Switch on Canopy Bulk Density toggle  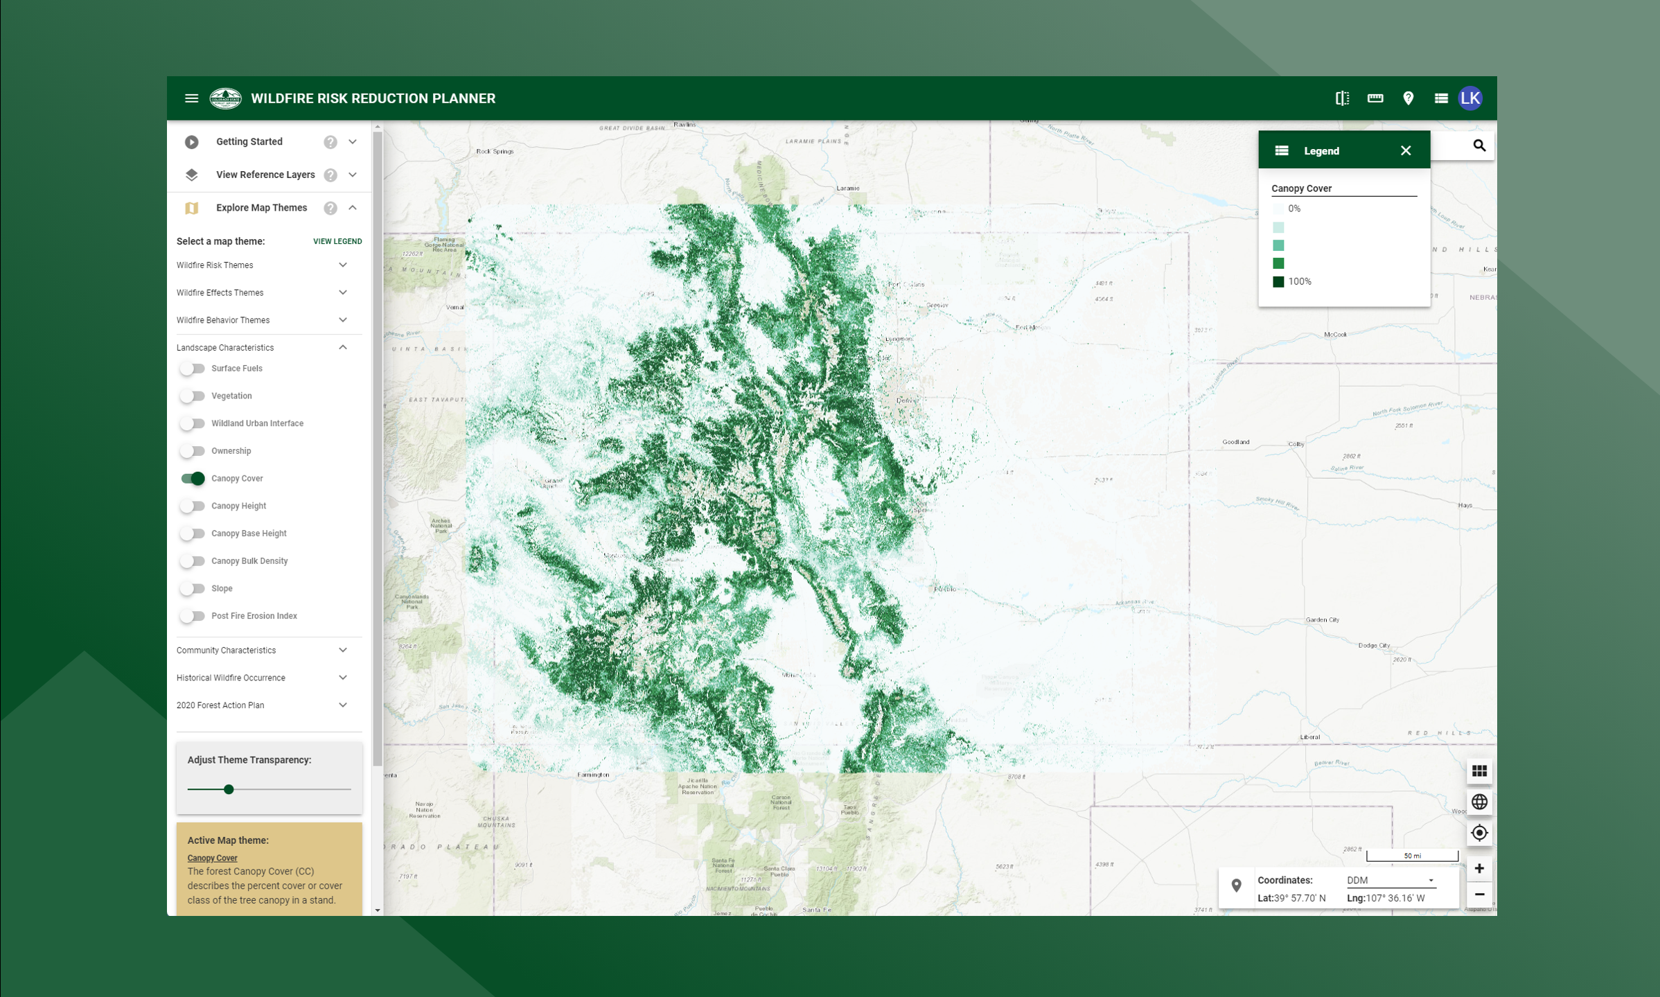point(192,561)
